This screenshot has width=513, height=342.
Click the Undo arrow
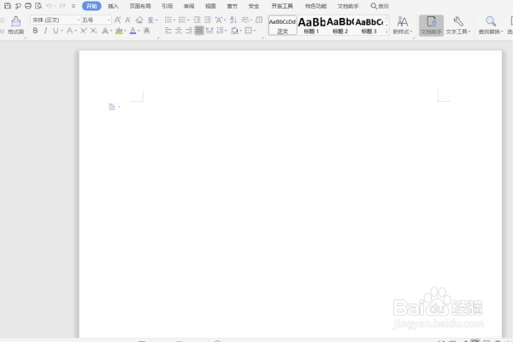(x=49, y=6)
